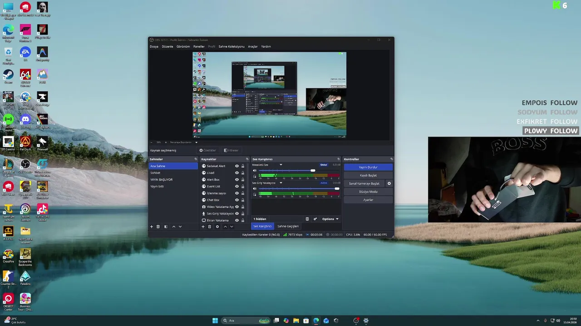Image resolution: width=581 pixels, height=326 pixels.
Task: Open the Araçlar menu
Action: [253, 47]
